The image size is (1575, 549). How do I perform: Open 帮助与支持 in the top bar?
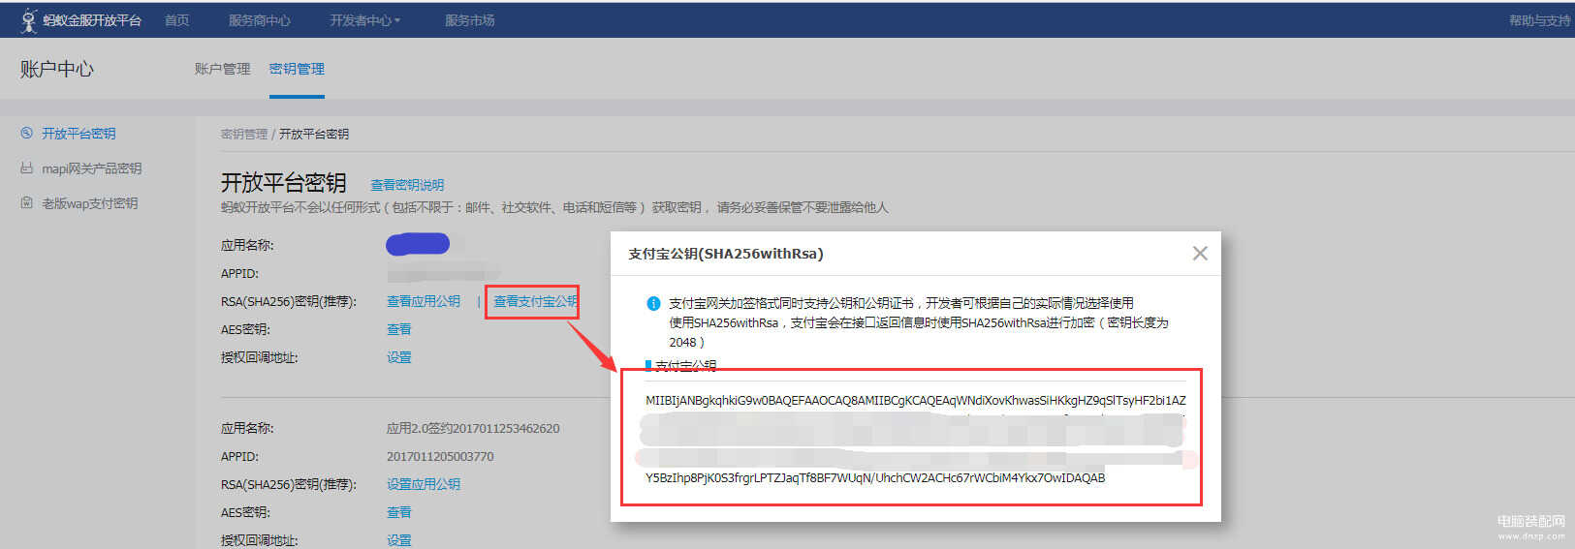click(x=1539, y=20)
